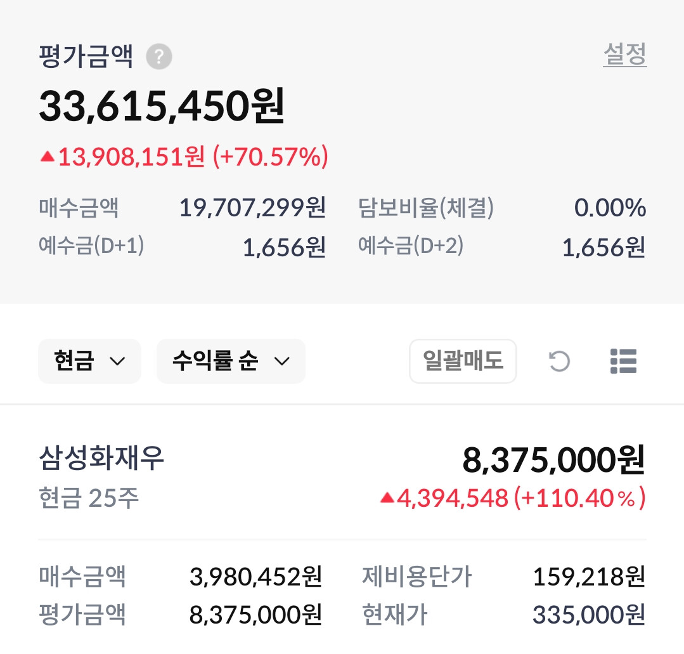Click the 삼성화재우 +110.40% profit figure

pos(579,499)
